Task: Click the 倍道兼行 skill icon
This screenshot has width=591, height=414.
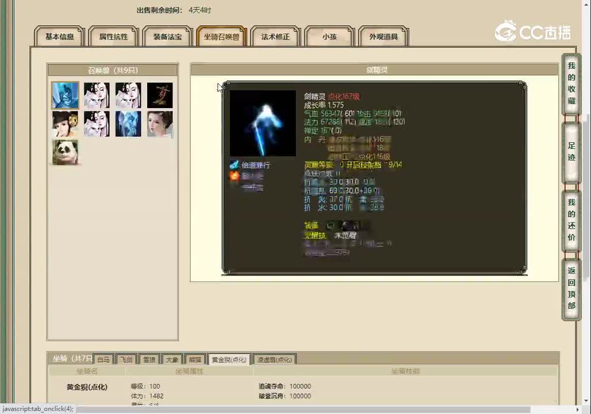Action: pos(234,165)
